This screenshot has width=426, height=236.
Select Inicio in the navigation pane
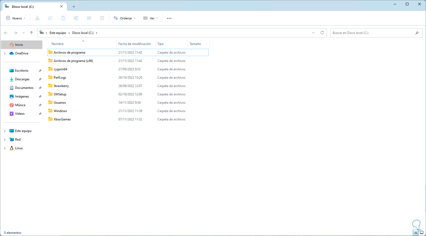[x=22, y=45]
